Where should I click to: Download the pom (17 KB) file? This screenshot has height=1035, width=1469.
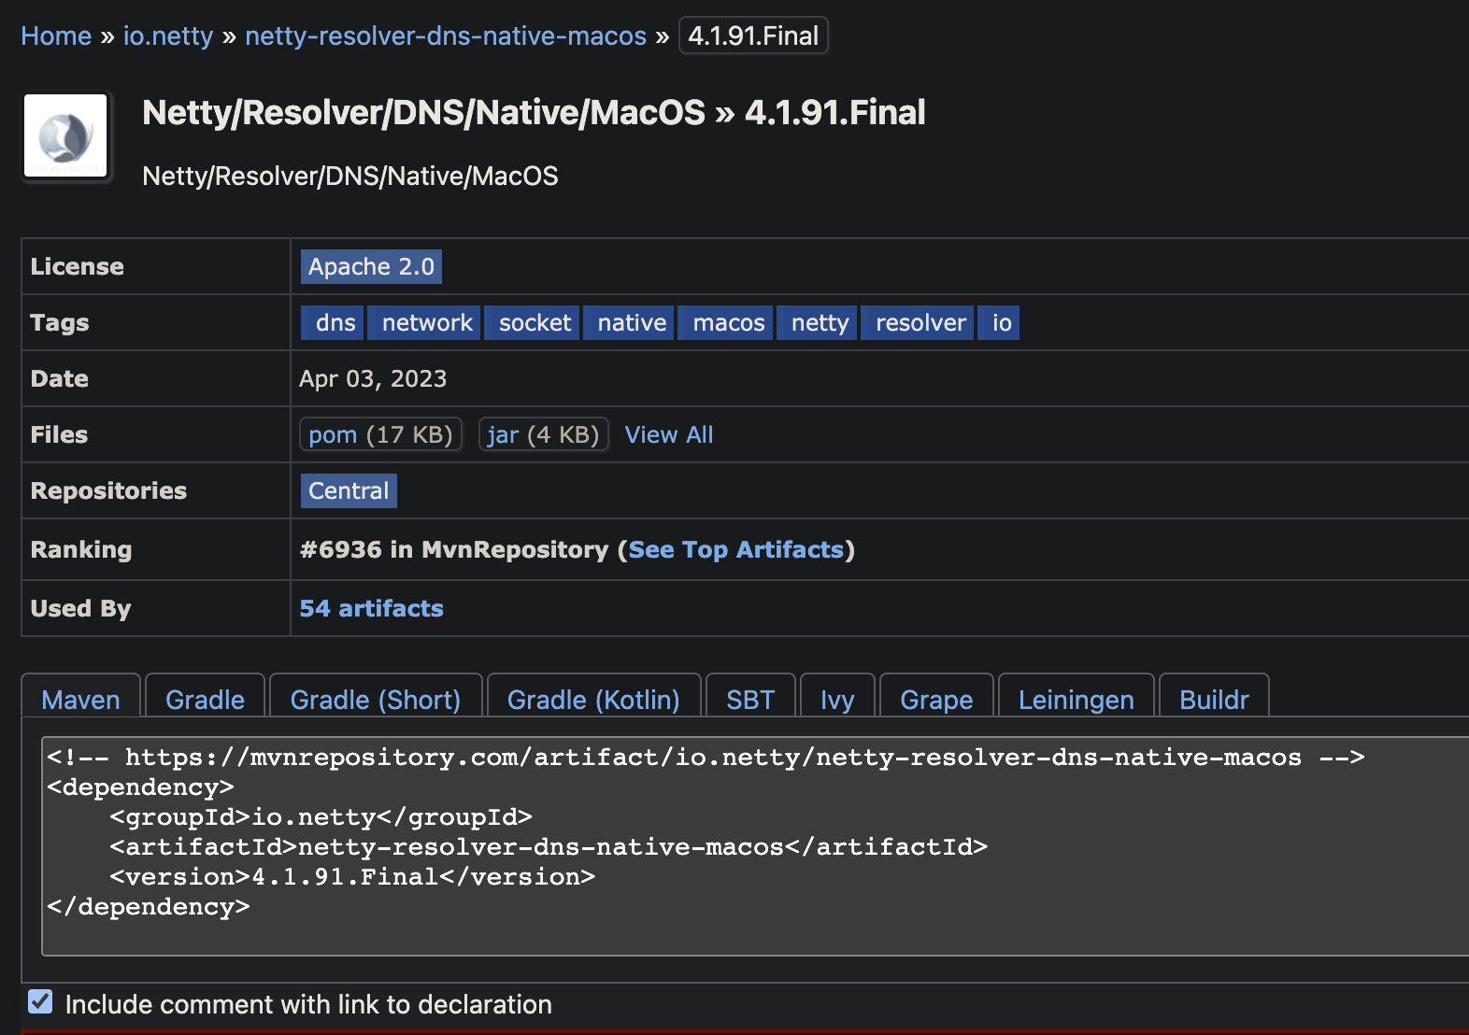coord(380,434)
